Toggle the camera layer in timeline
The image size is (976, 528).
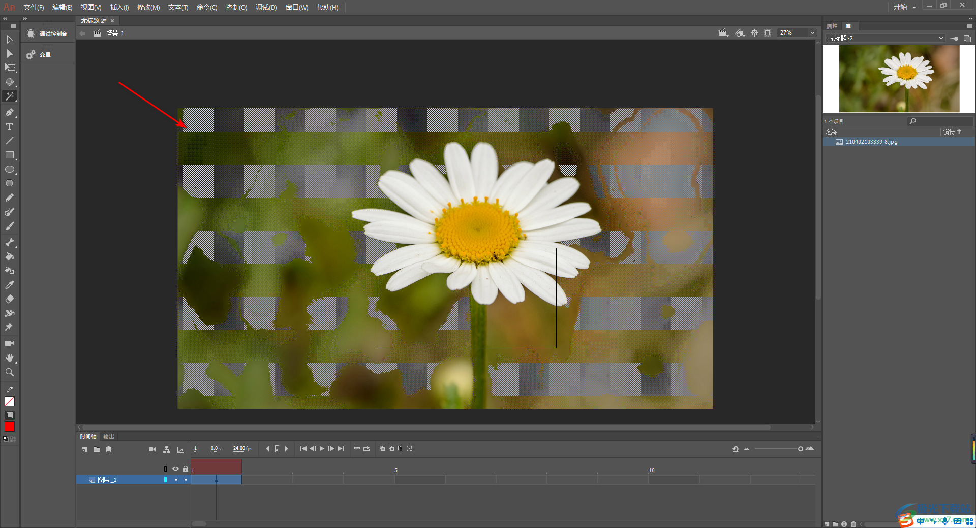(152, 449)
